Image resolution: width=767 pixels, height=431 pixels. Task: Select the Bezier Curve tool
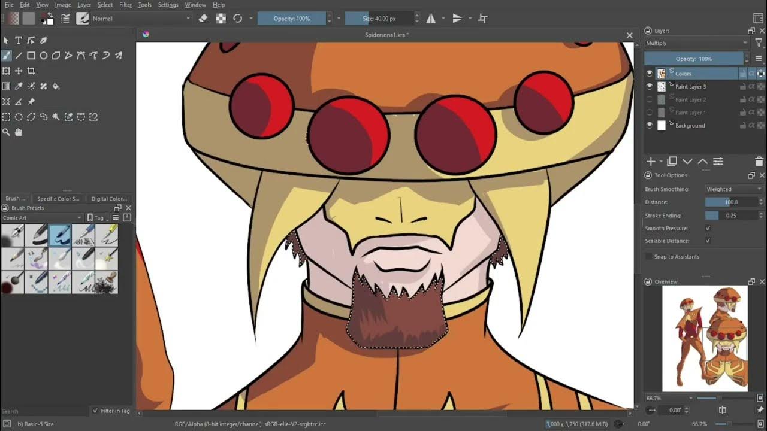point(81,56)
